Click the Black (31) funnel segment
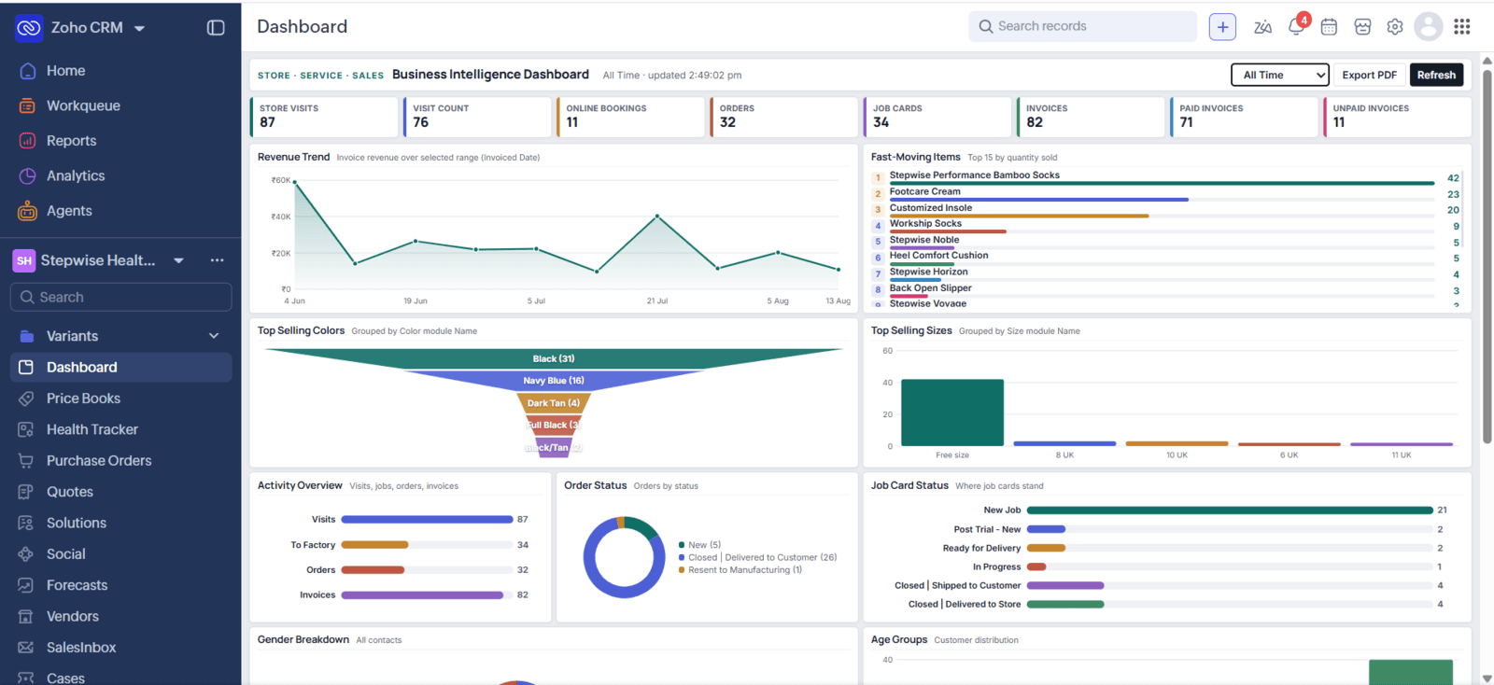This screenshot has width=1494, height=685. 554,358
